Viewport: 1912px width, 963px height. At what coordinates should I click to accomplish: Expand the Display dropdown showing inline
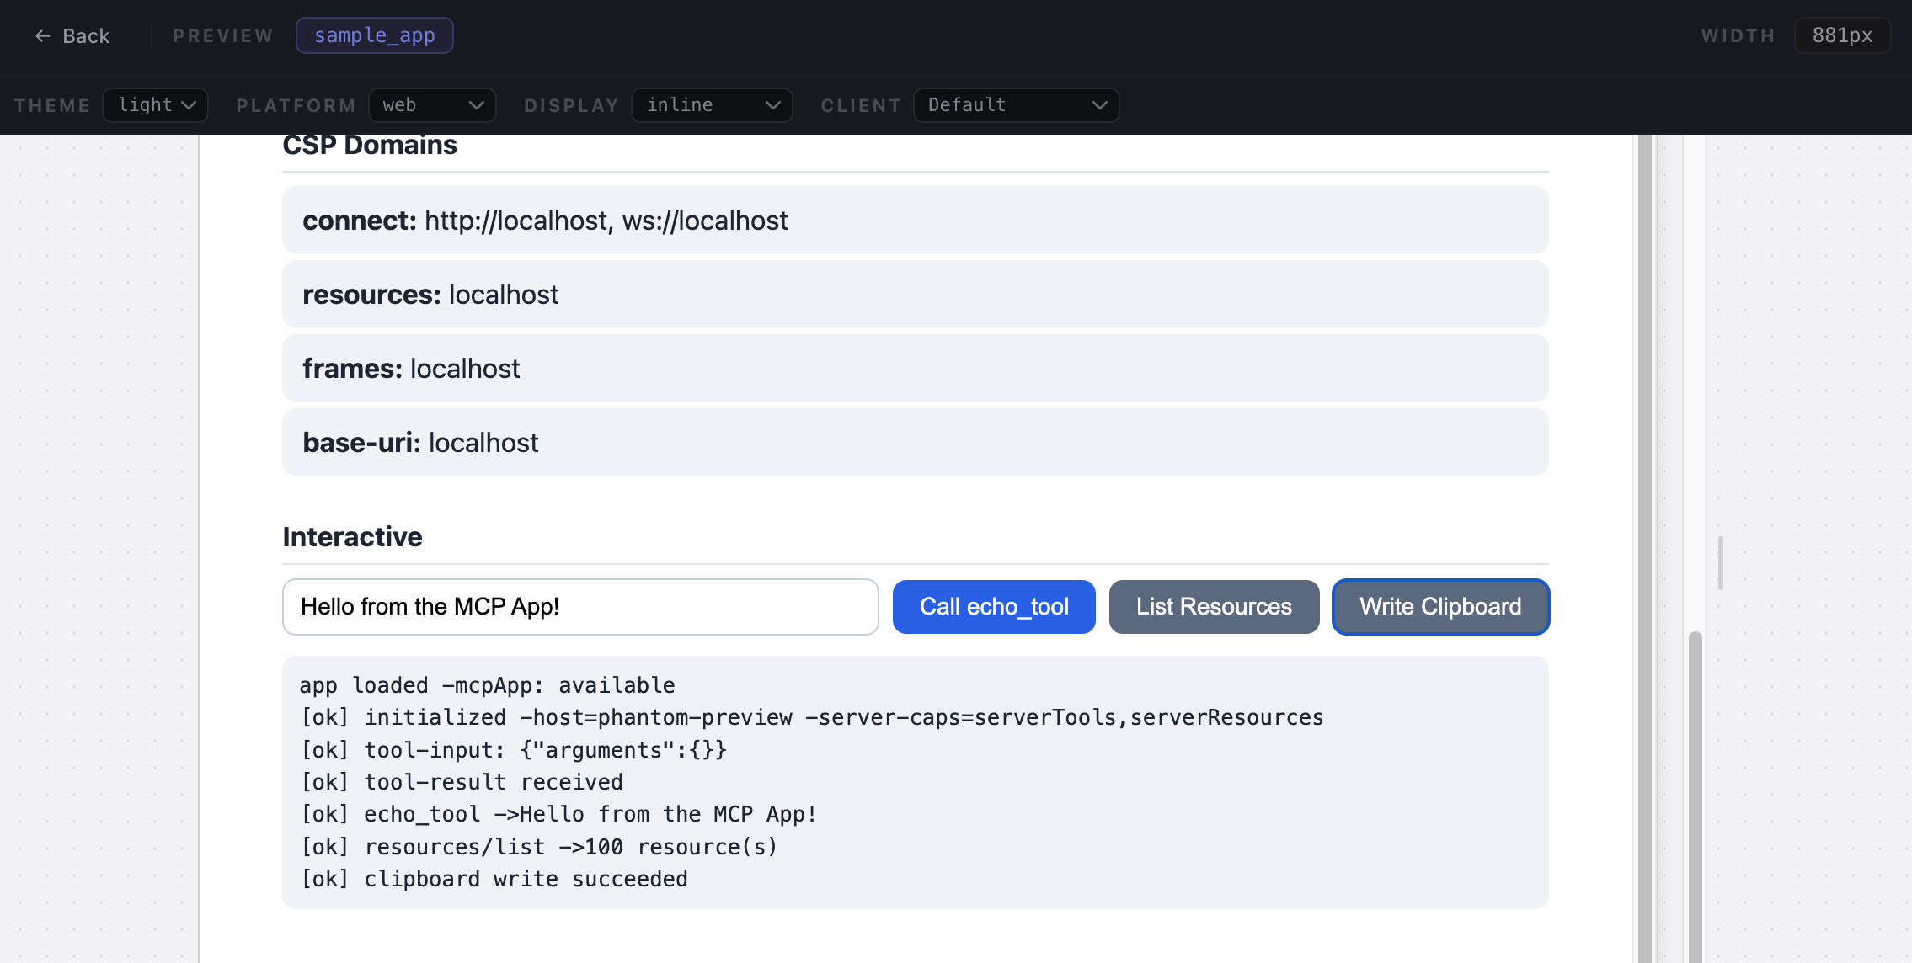712,105
